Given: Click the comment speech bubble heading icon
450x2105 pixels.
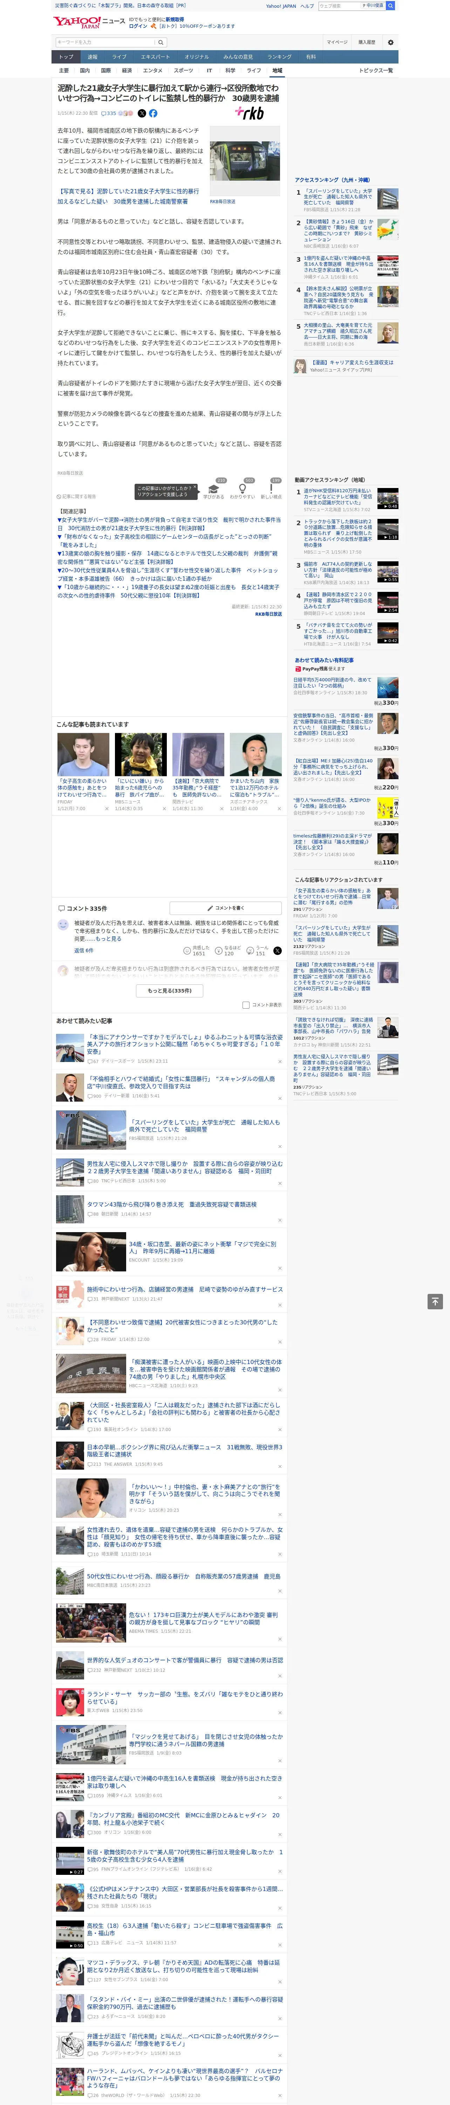Looking at the screenshot, I should 61,908.
